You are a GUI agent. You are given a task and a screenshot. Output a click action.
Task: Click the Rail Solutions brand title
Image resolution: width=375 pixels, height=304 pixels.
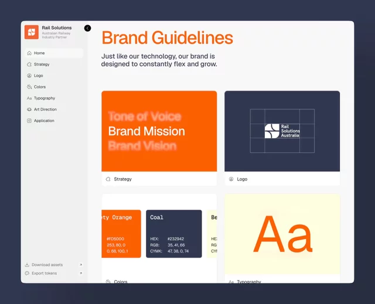[57, 28]
